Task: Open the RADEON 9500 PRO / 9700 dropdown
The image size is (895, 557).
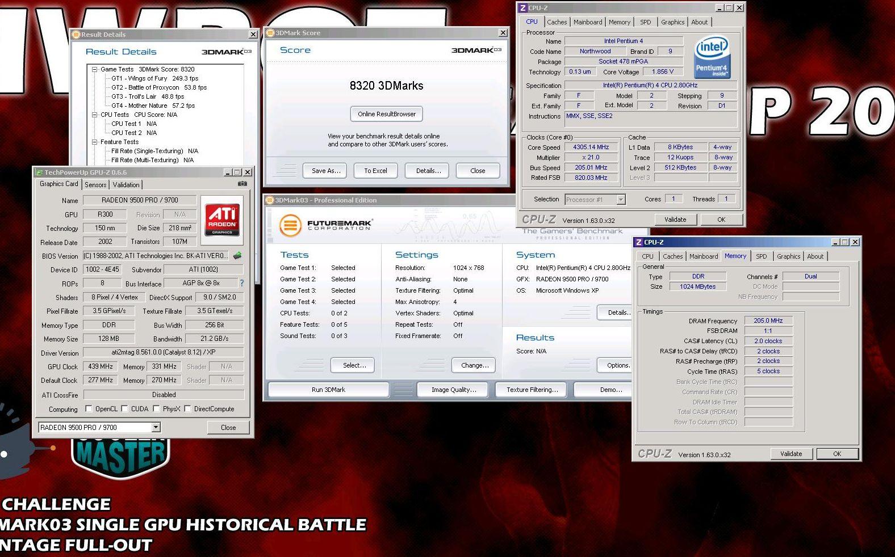Action: coord(156,427)
